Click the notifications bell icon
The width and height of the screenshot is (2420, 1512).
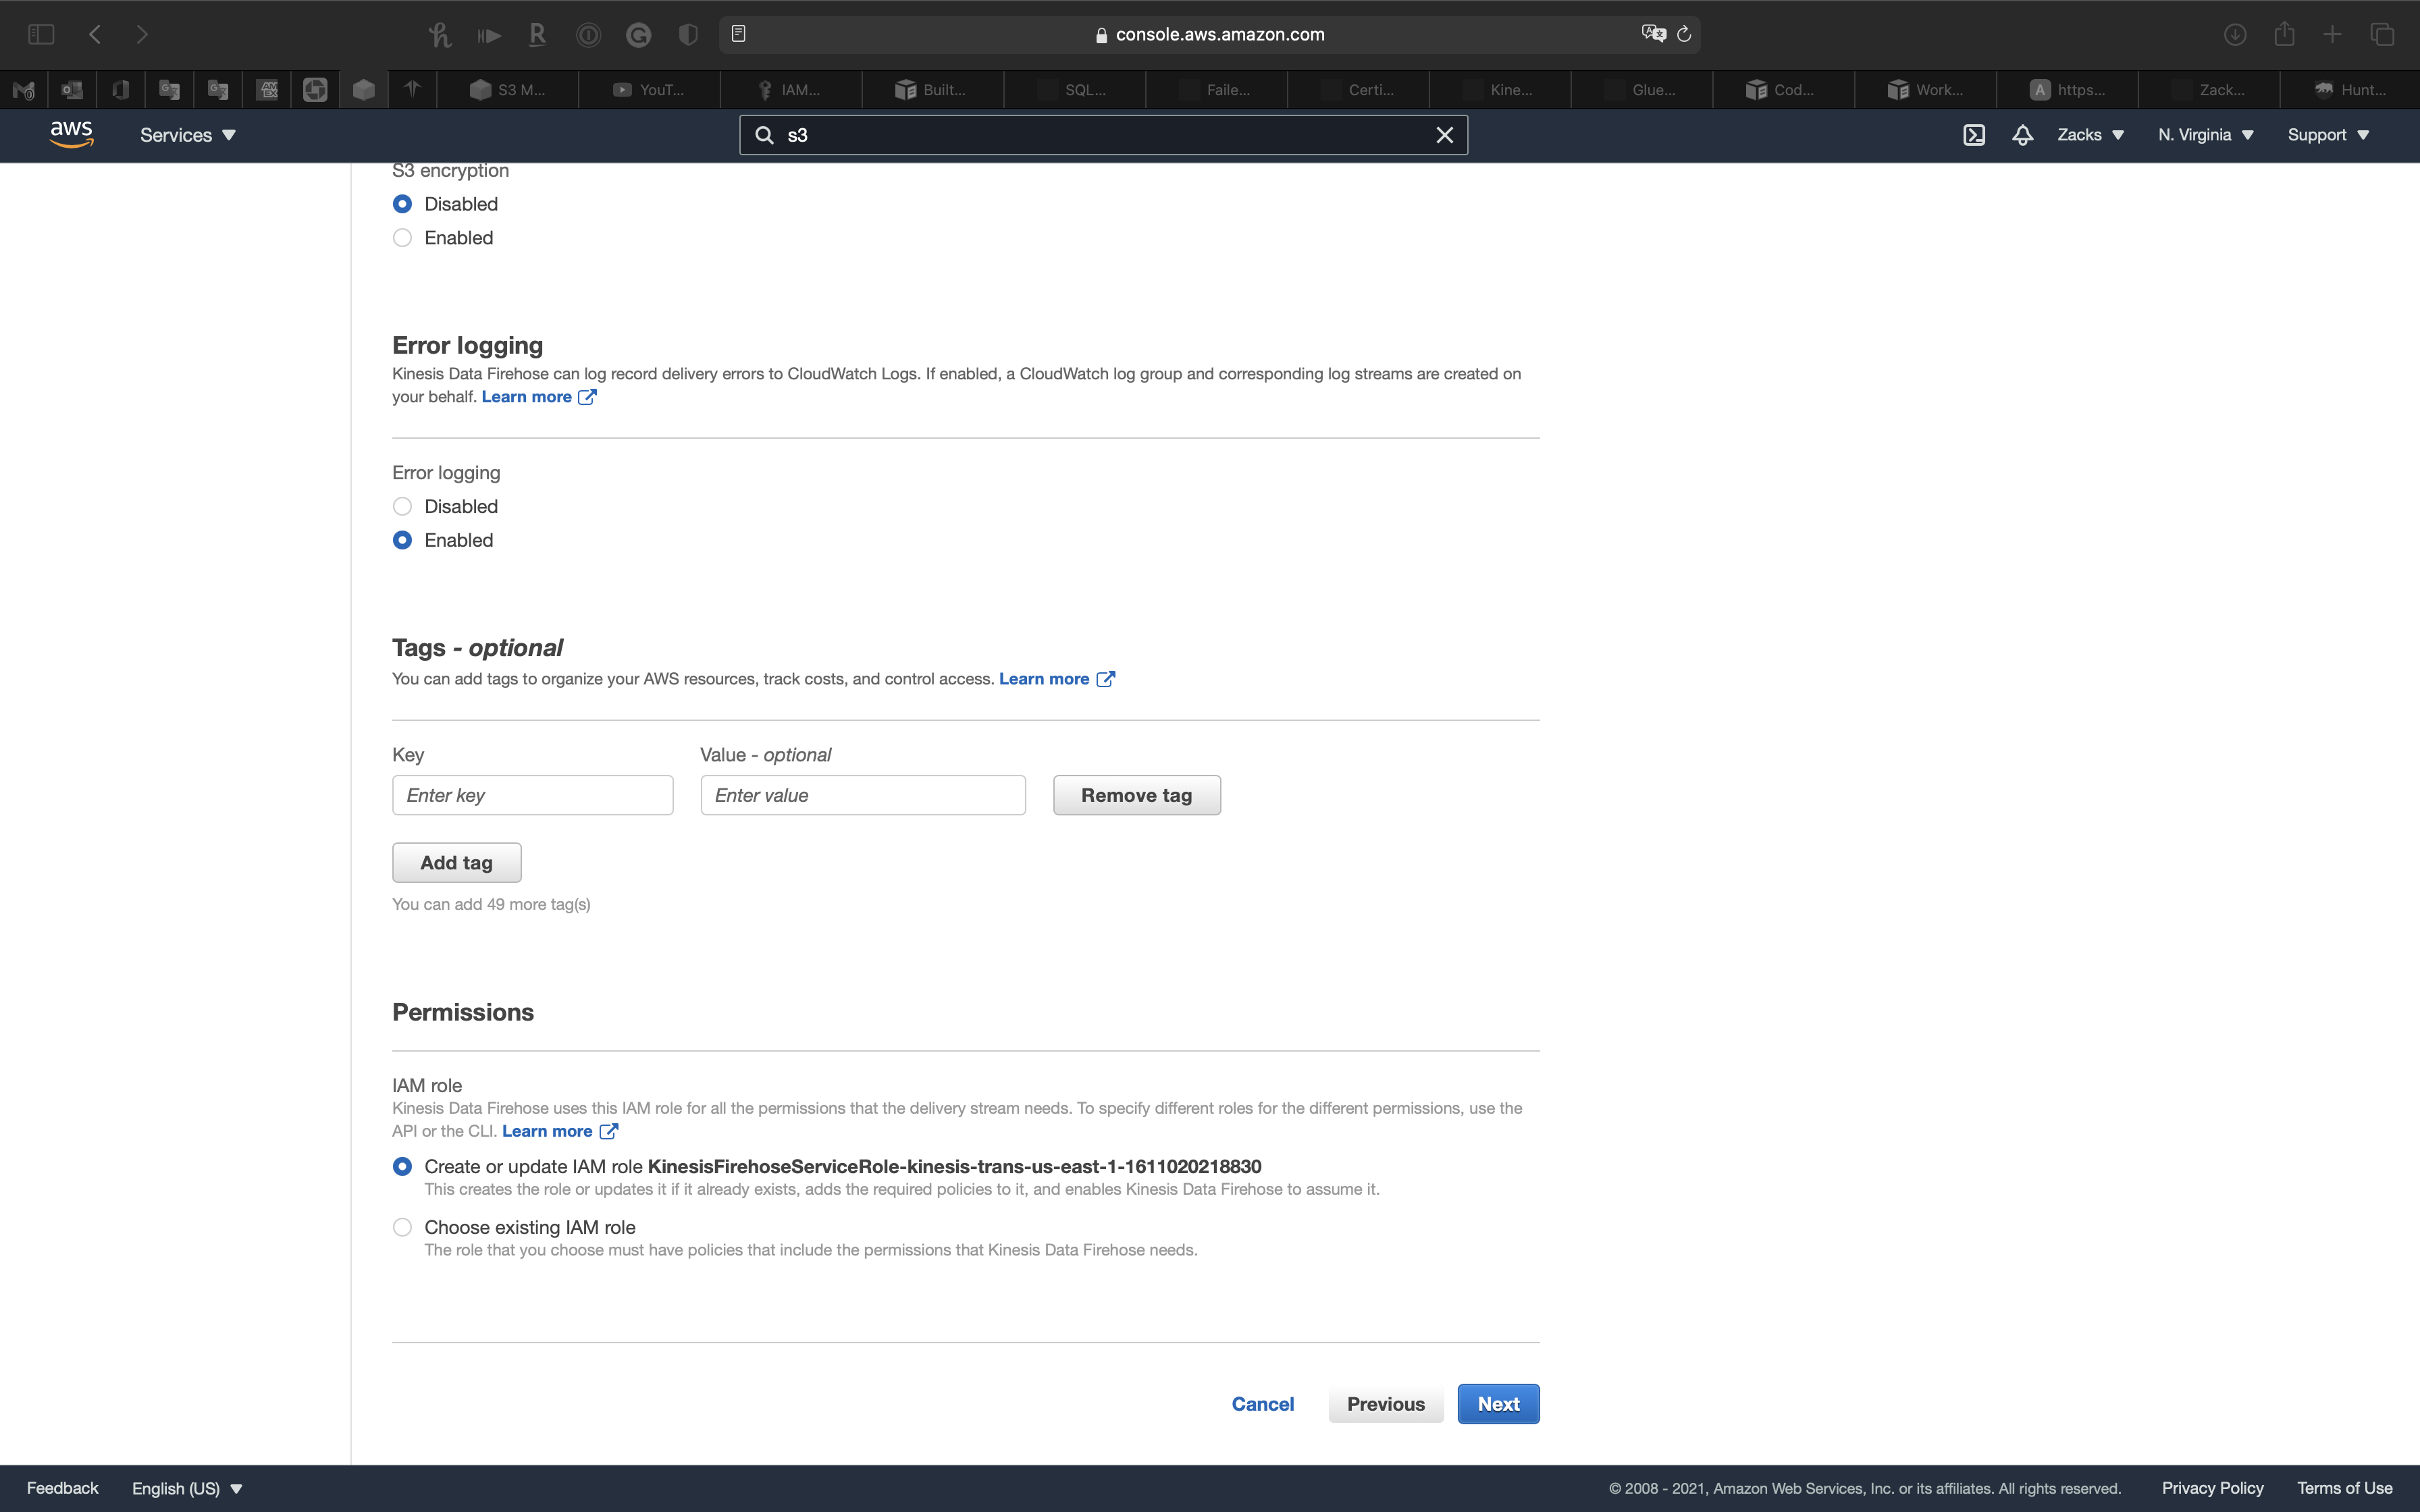[x=2022, y=135]
